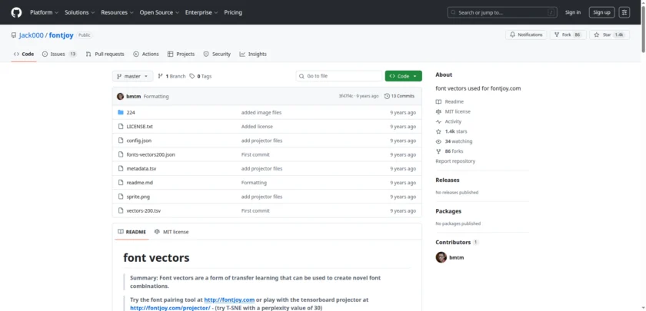Click the GitHub logo icon
Viewport: 646px width, 311px height.
[16, 12]
